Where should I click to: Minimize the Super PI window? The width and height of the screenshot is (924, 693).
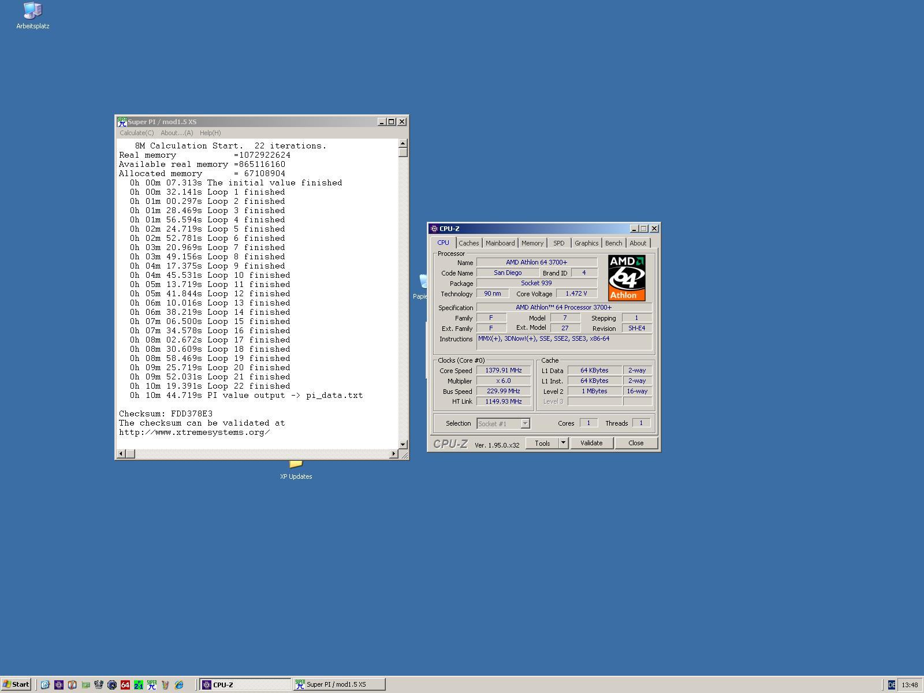point(382,122)
